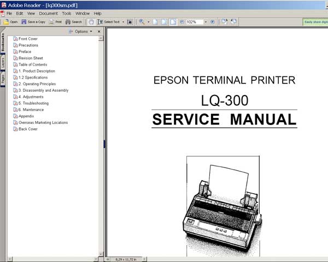Click the Easily share digital banner

point(315,22)
